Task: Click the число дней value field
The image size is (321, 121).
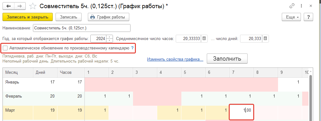Action: [x=251, y=38]
